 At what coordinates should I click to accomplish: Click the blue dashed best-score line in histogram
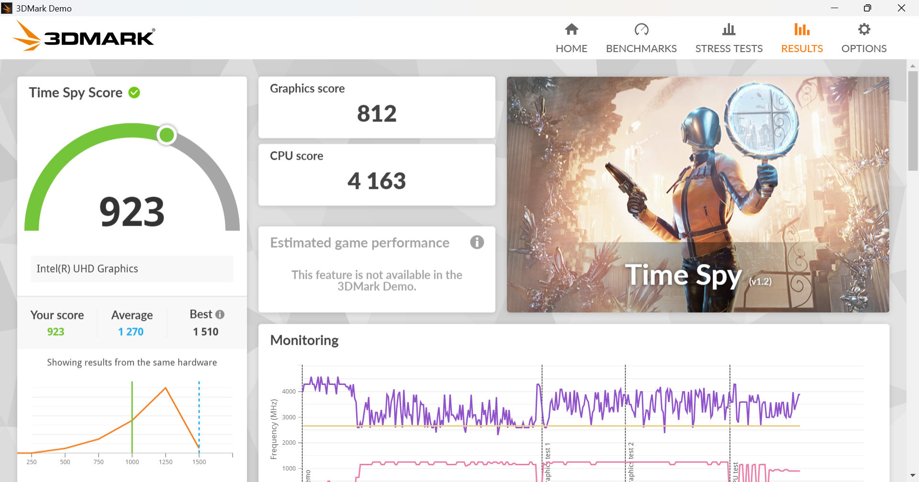(x=199, y=416)
